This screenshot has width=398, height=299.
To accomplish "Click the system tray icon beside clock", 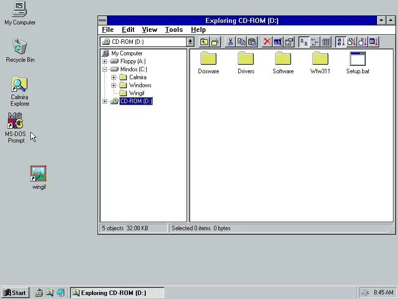I will [x=365, y=293].
